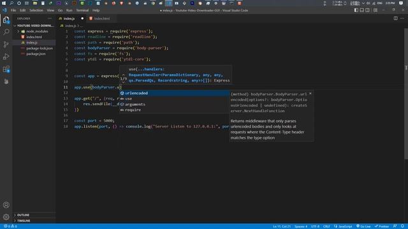Image resolution: width=408 pixels, height=229 pixels.
Task: Open the Accounts menu icon
Action: point(6,205)
